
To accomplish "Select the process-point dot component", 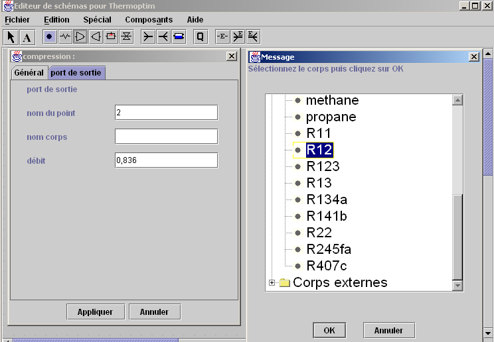I will (49, 37).
